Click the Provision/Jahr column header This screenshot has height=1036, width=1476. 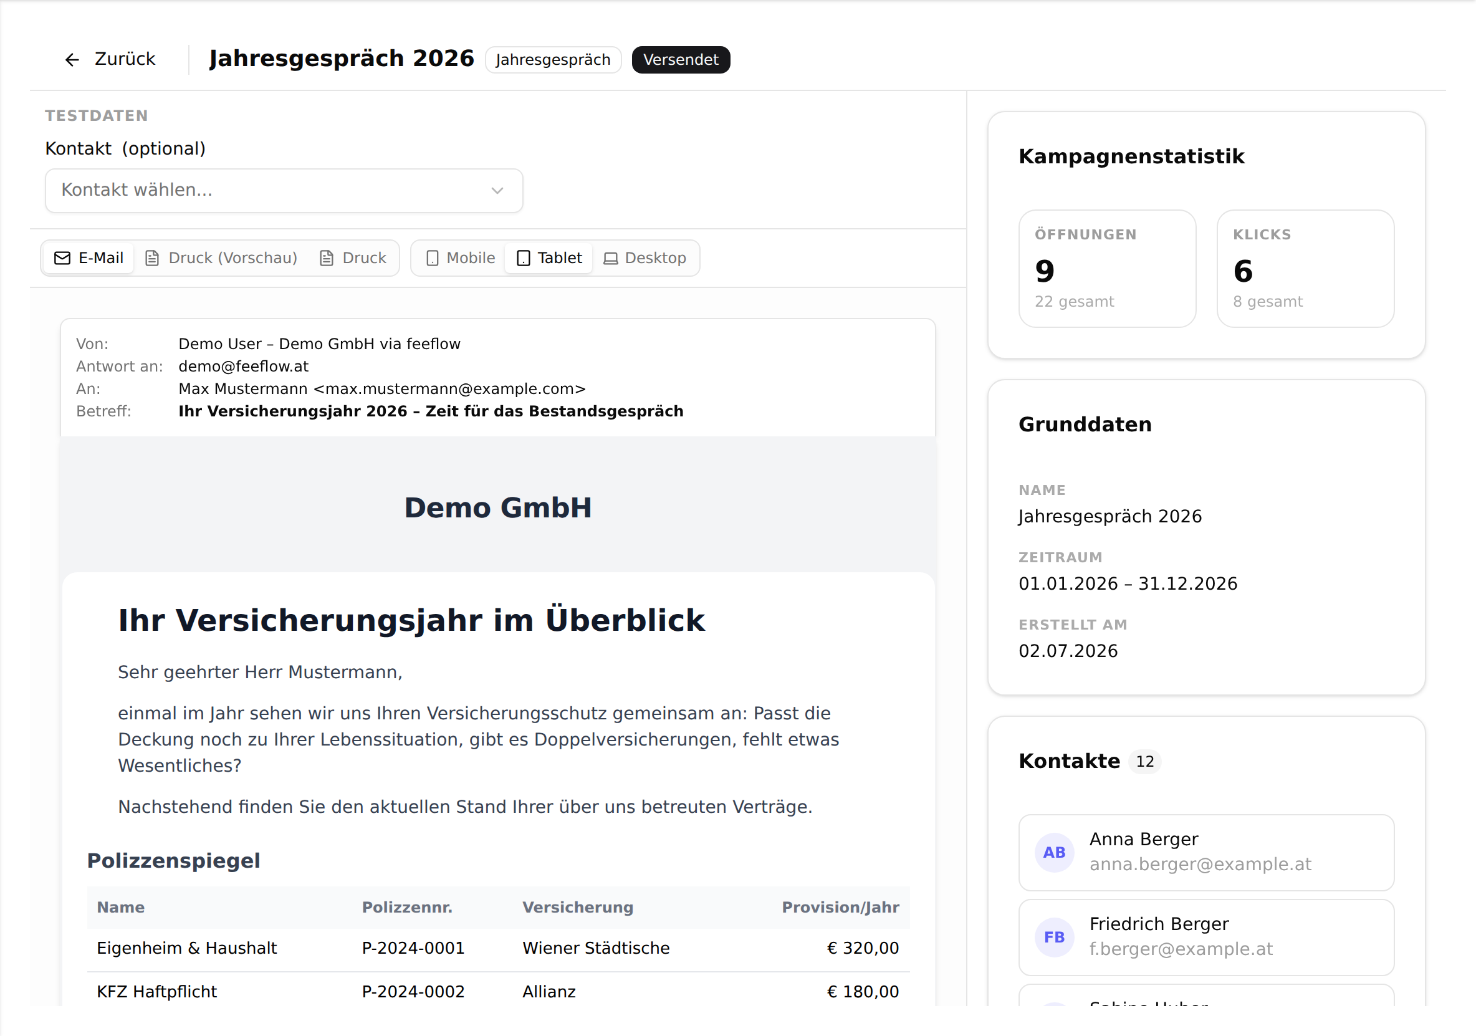coord(840,908)
